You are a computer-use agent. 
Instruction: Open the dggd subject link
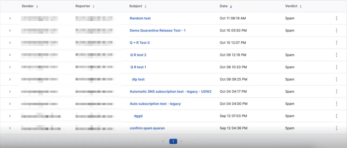[138, 116]
